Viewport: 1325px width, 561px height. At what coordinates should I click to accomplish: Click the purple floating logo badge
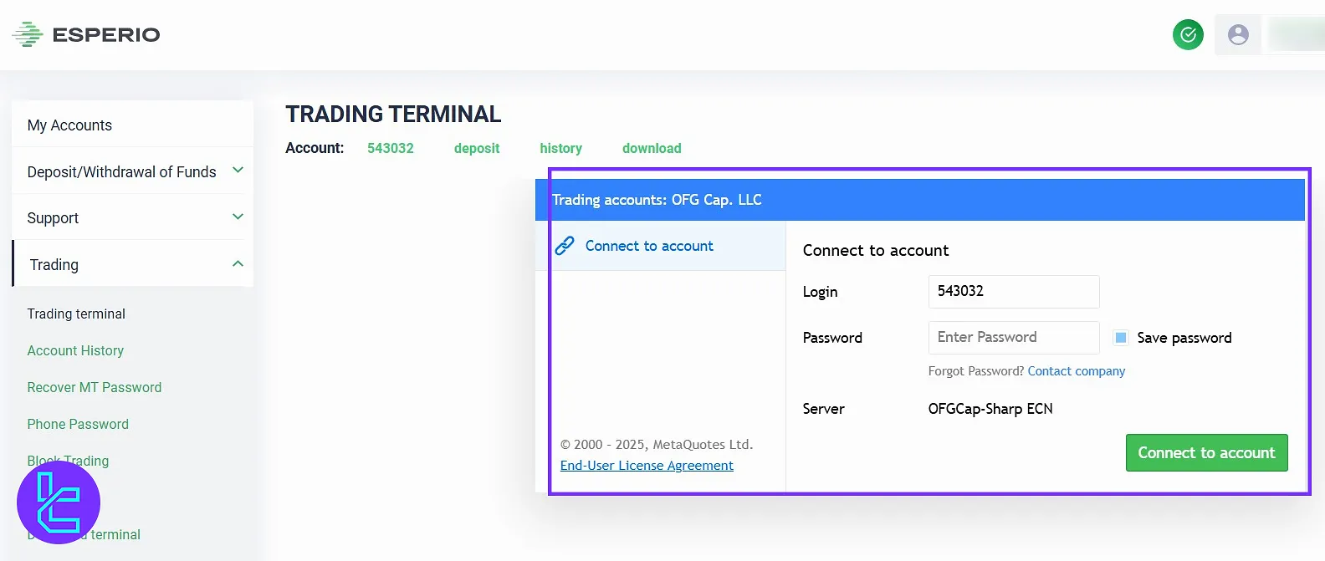59,502
